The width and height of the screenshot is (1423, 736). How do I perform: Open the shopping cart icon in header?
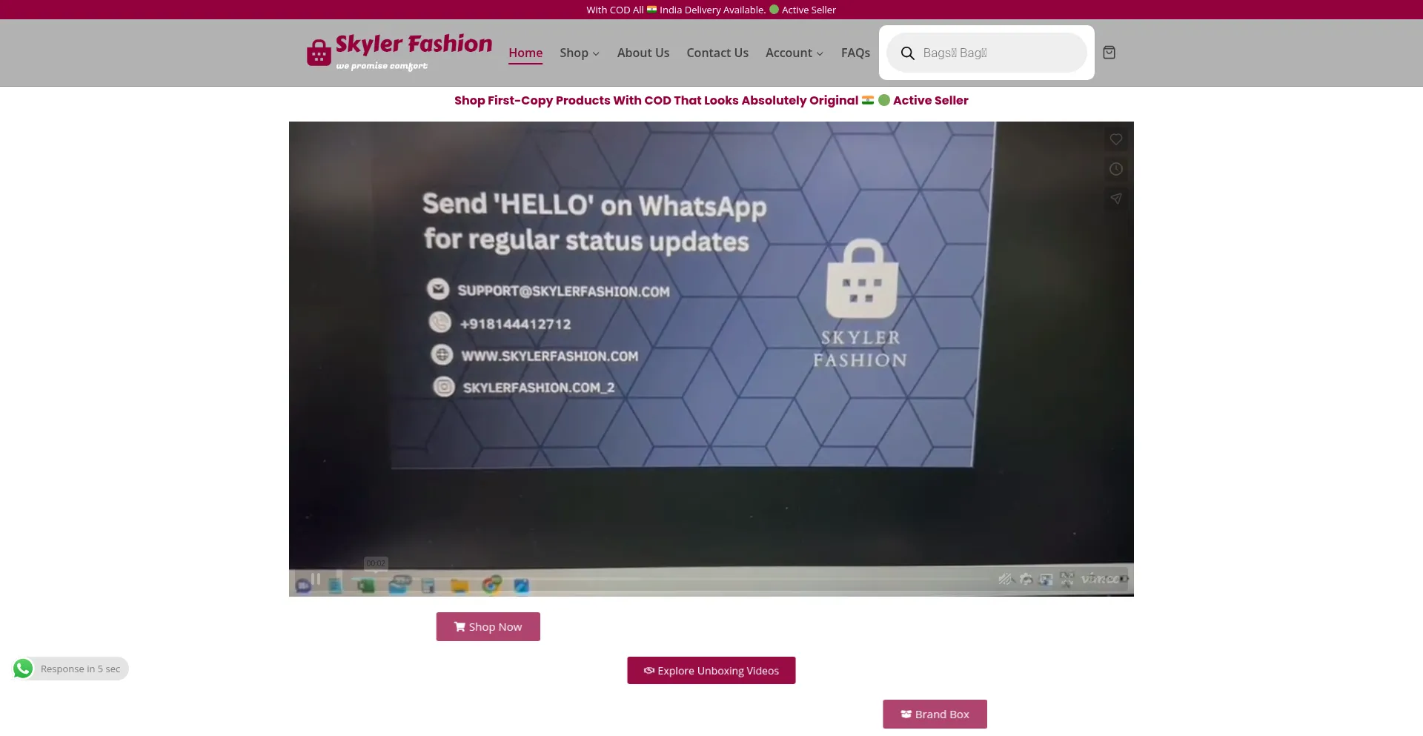tap(1109, 53)
